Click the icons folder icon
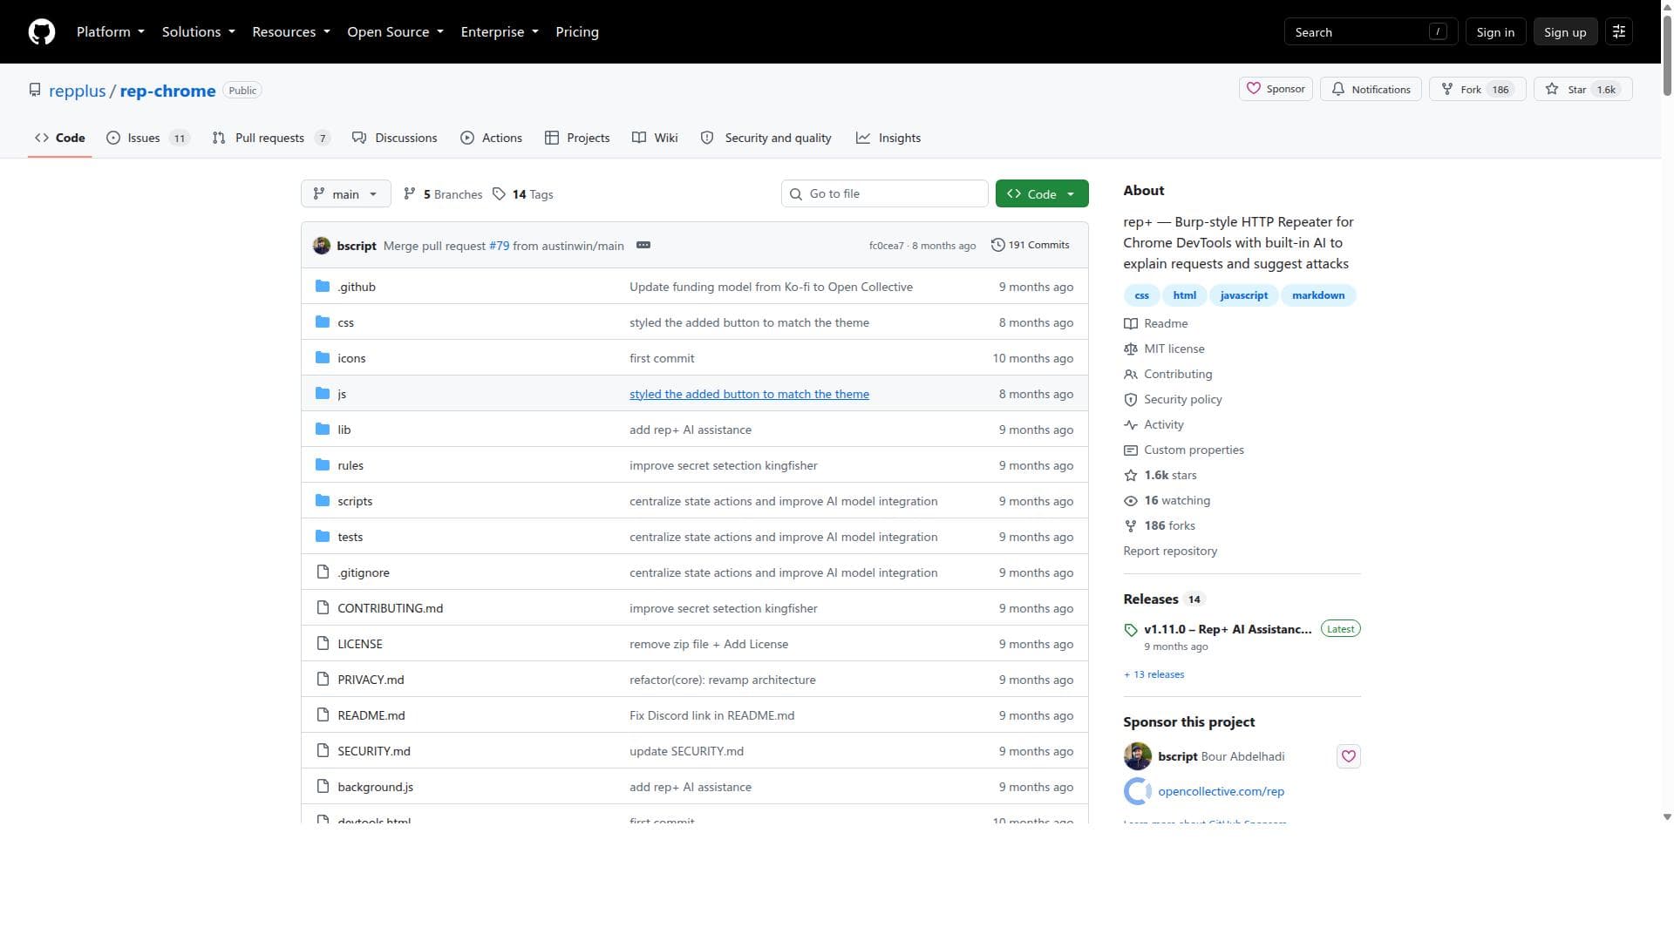 click(x=323, y=358)
